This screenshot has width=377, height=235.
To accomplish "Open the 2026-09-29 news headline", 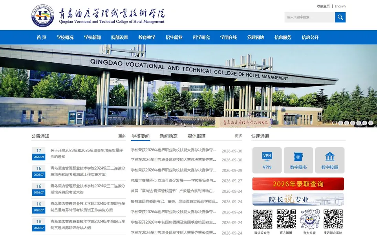I will point(173,170).
